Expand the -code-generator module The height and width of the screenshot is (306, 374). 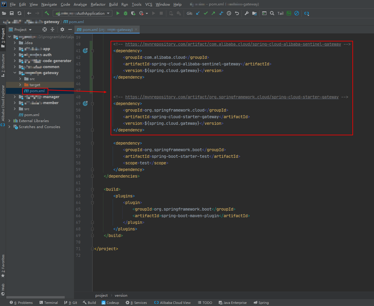click(x=15, y=61)
